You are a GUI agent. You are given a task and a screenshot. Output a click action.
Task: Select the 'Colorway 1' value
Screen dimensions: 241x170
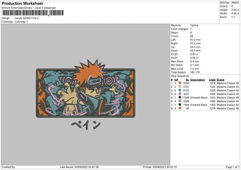point(21,22)
